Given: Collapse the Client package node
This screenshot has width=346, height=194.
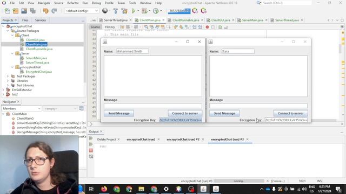Looking at the screenshot, I should [x=12, y=35].
